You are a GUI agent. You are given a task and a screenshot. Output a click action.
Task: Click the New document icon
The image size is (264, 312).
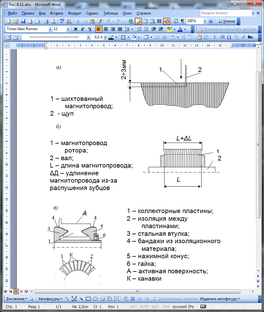click(x=9, y=21)
